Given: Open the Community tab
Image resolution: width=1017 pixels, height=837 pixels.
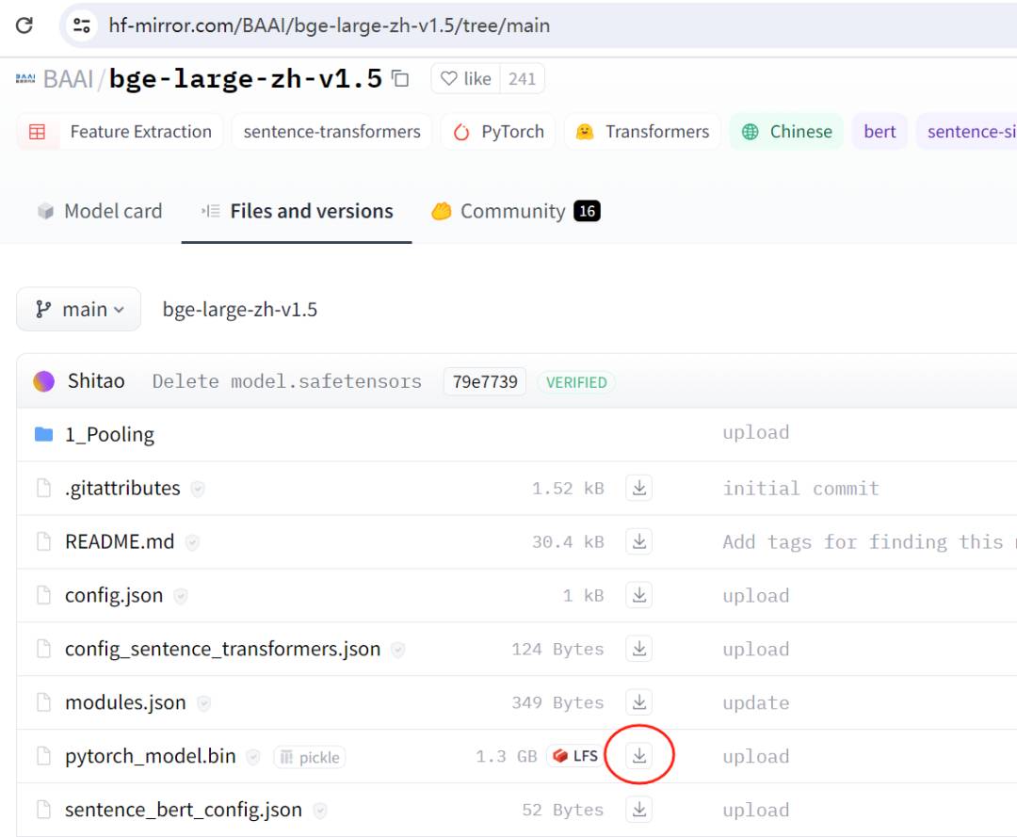Looking at the screenshot, I should (516, 211).
